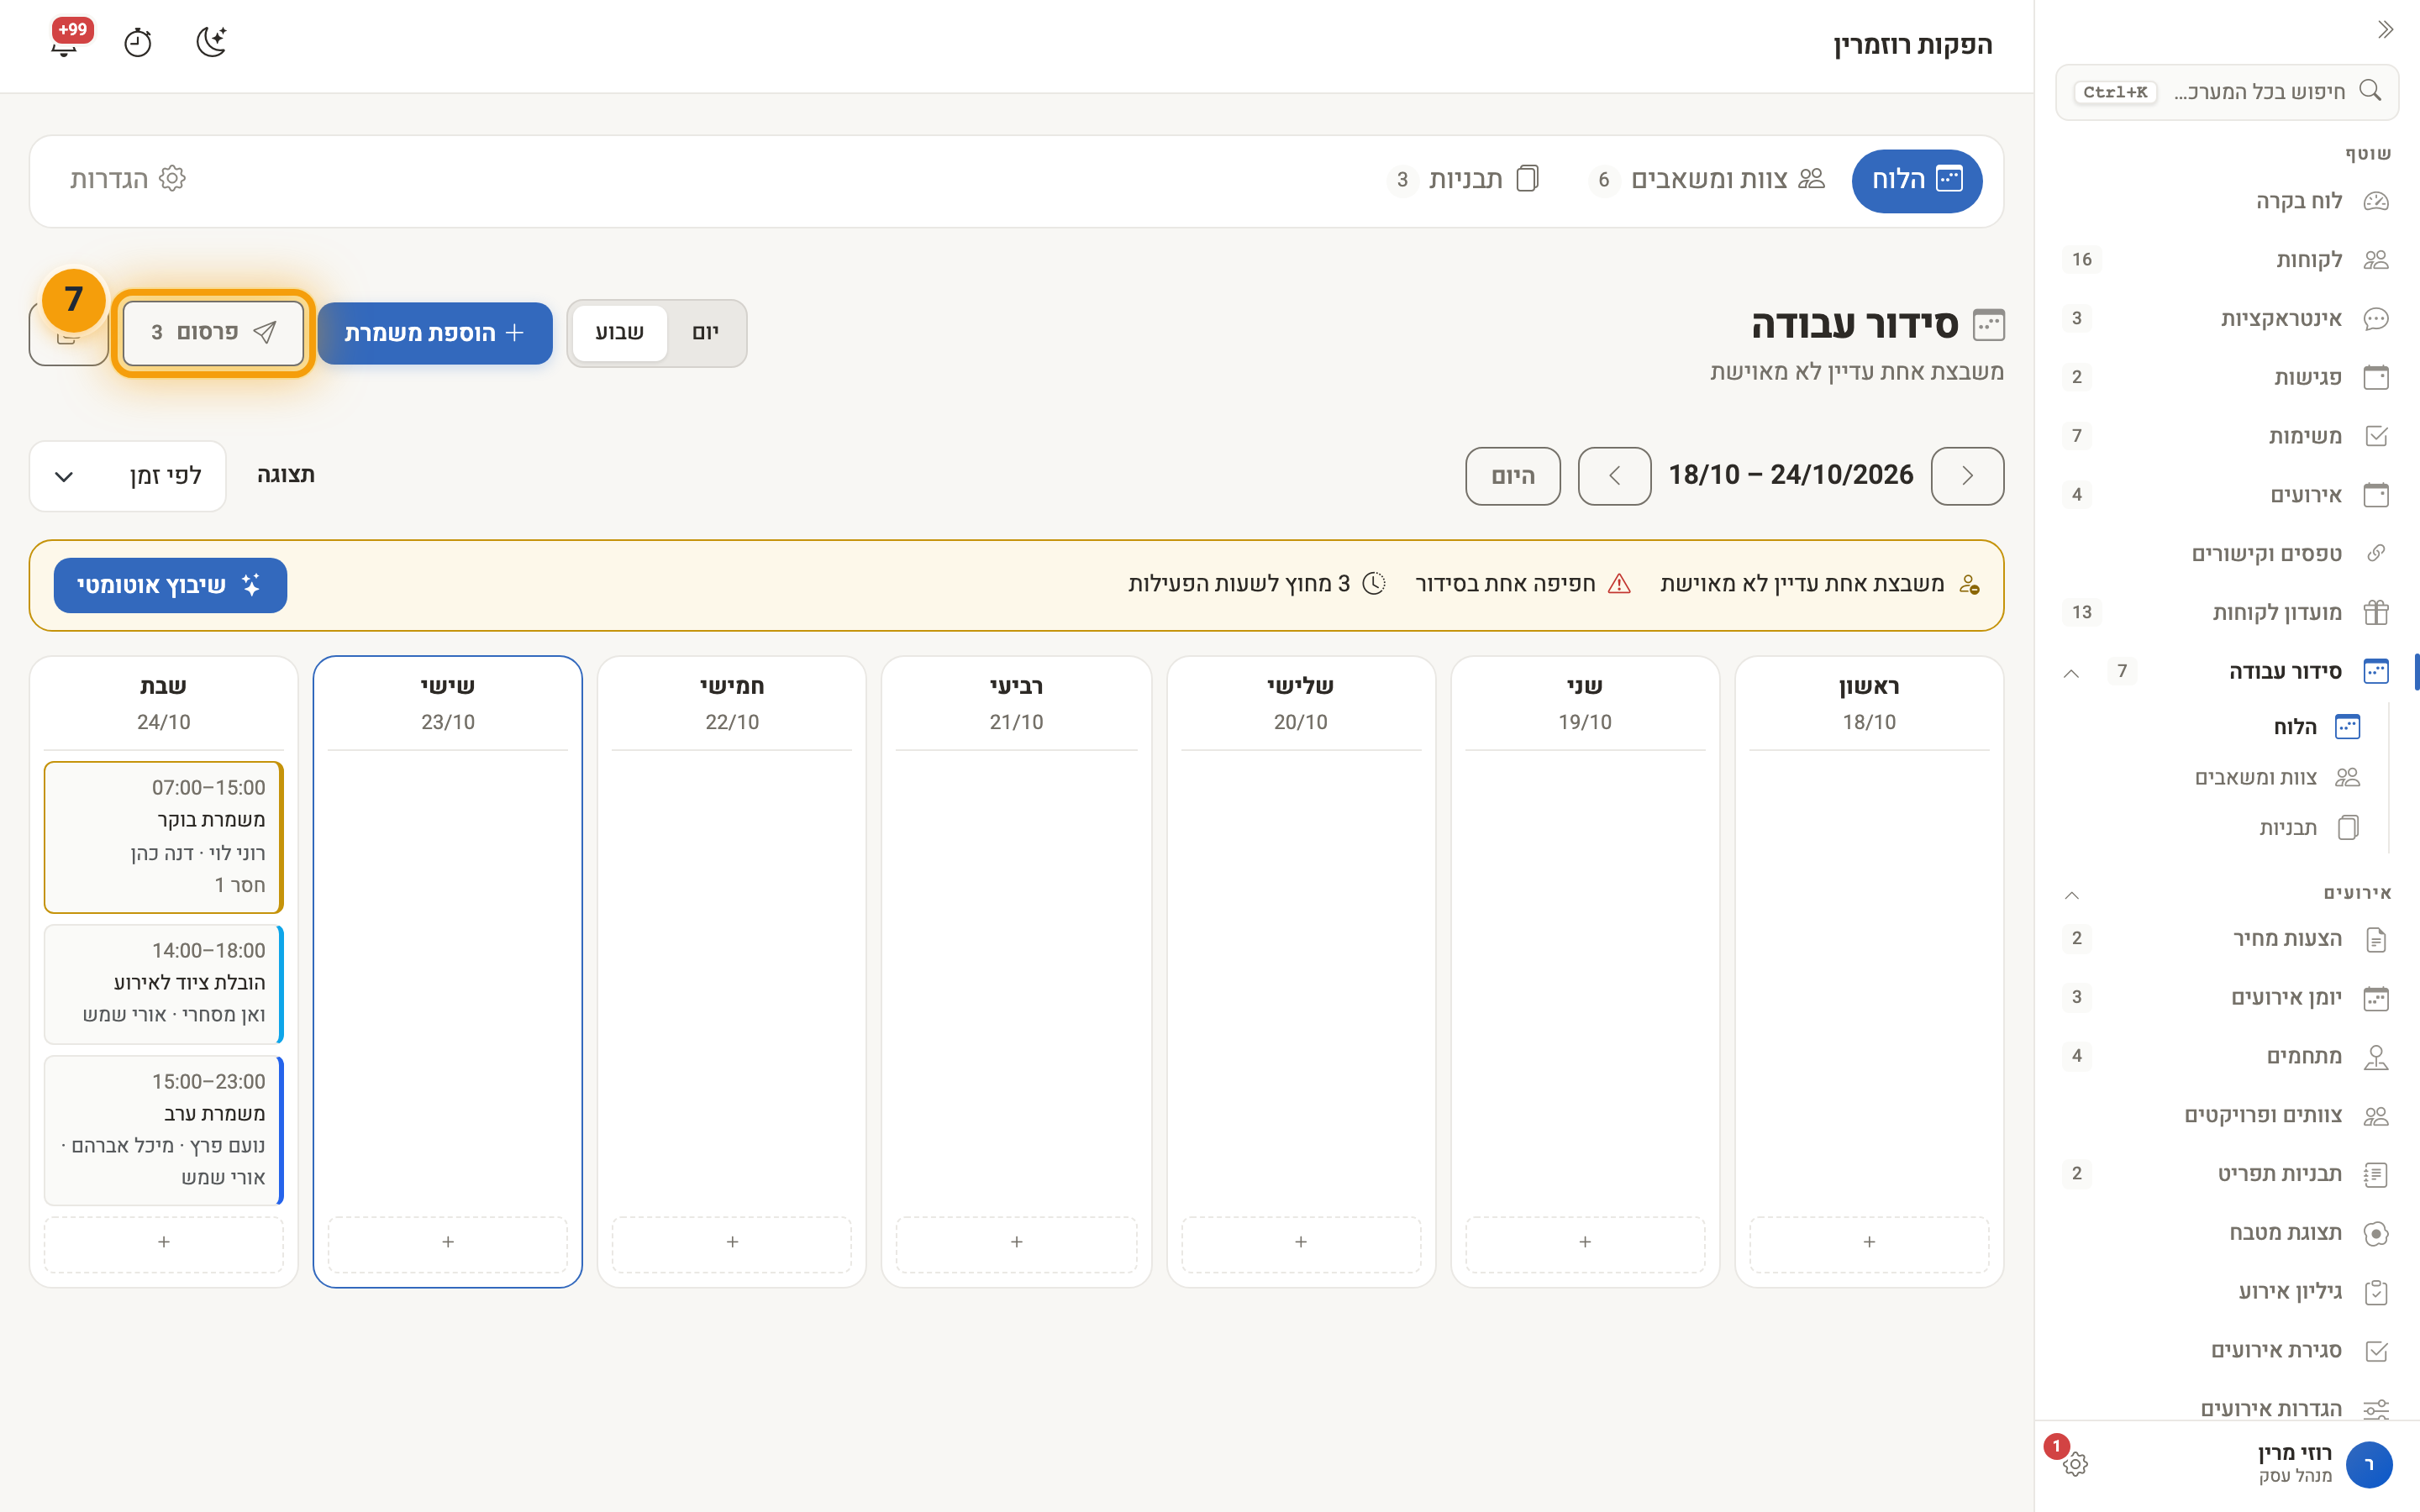The image size is (2420, 1512).
Task: Add shift to רביעי 21/10 column
Action: pyautogui.click(x=1016, y=1242)
